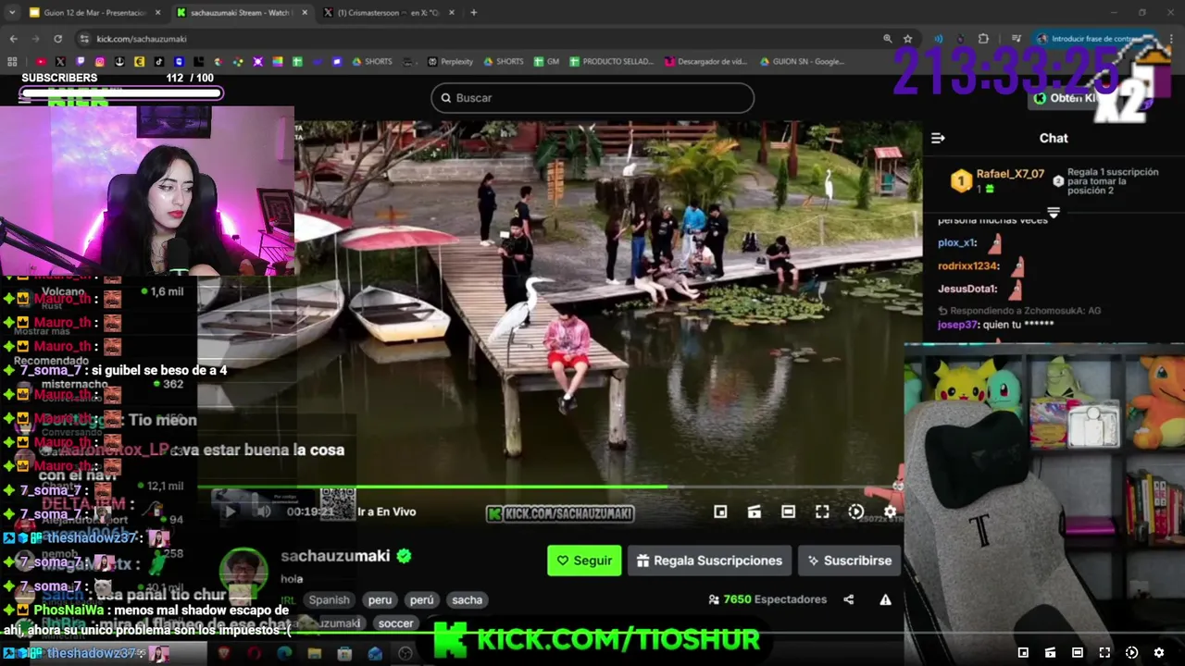Expand the chat leaderboard chevron
Viewport: 1185px width, 666px height.
click(1053, 212)
